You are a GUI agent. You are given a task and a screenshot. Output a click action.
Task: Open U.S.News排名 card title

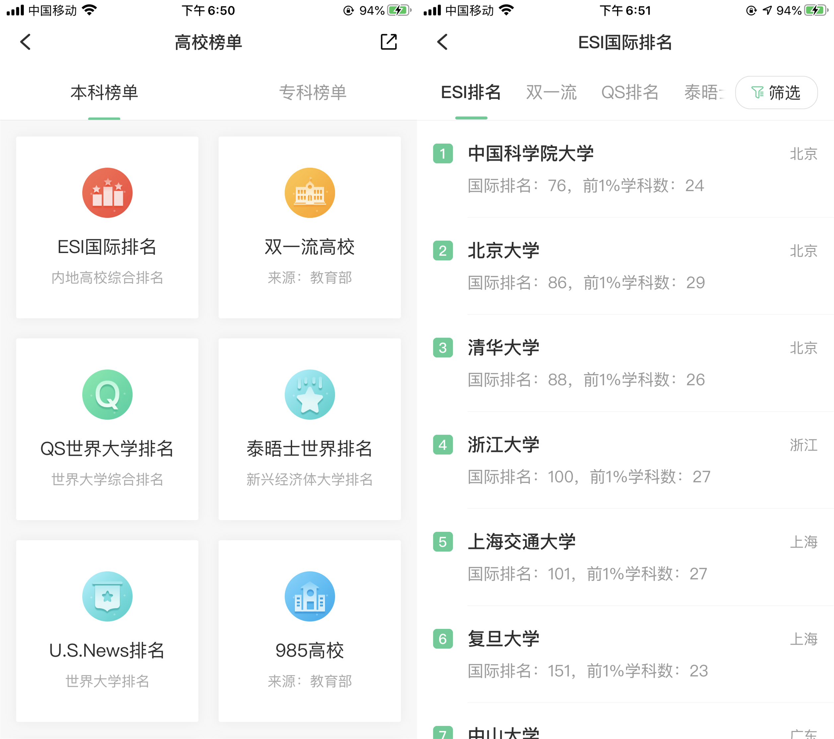(x=107, y=650)
